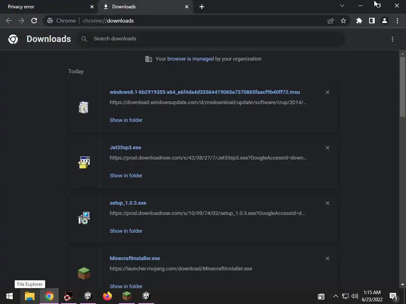Open the Windows Start menu

click(x=10, y=296)
